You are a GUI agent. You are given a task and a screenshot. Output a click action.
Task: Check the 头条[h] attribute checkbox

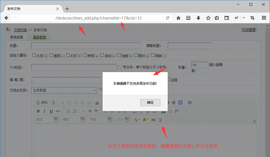(x=34, y=55)
